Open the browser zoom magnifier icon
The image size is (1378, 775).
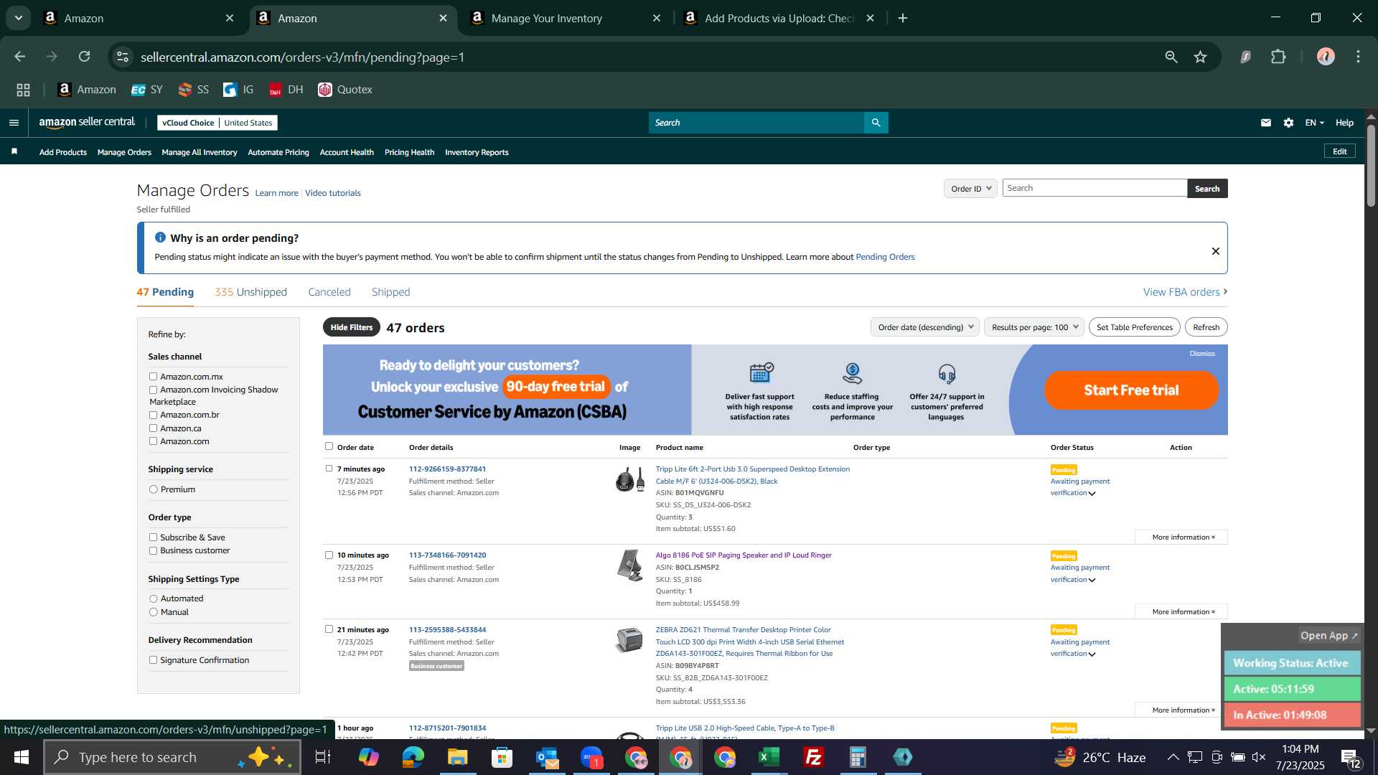pyautogui.click(x=1171, y=57)
